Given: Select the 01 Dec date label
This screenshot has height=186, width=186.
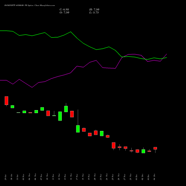Looking at the screenshot, I should pos(137,177).
